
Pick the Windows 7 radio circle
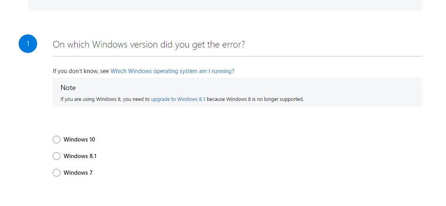pyautogui.click(x=56, y=173)
